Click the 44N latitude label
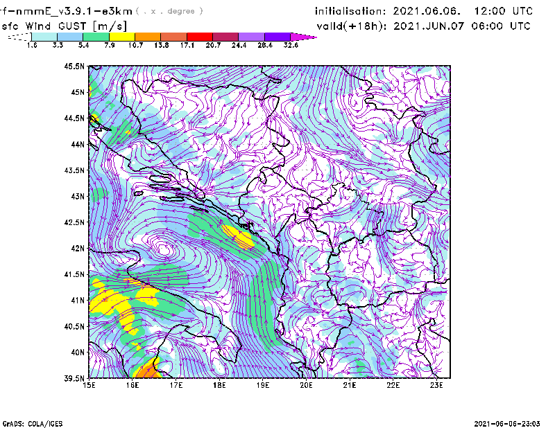This screenshot has height=428, width=555. pos(78,144)
